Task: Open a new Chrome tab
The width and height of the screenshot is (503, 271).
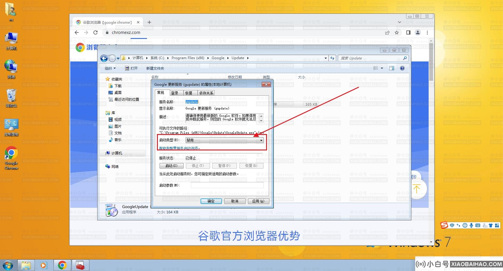Action: pos(149,22)
